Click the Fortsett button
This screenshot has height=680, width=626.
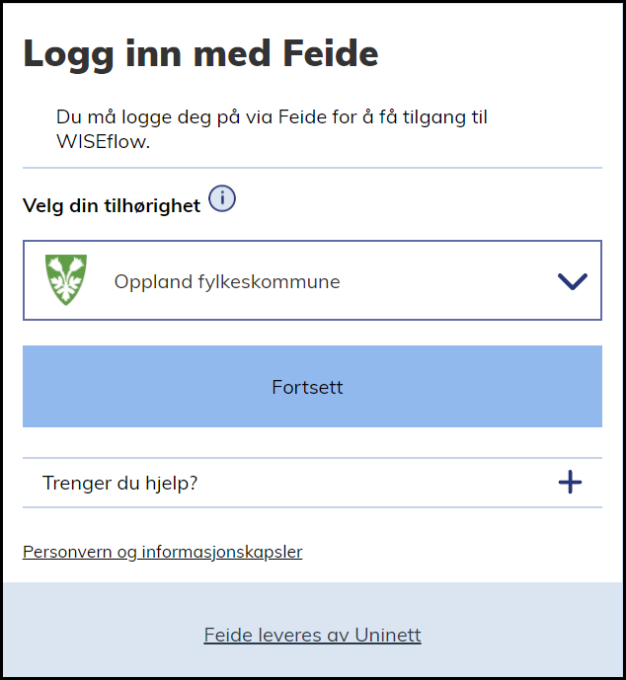pos(312,387)
